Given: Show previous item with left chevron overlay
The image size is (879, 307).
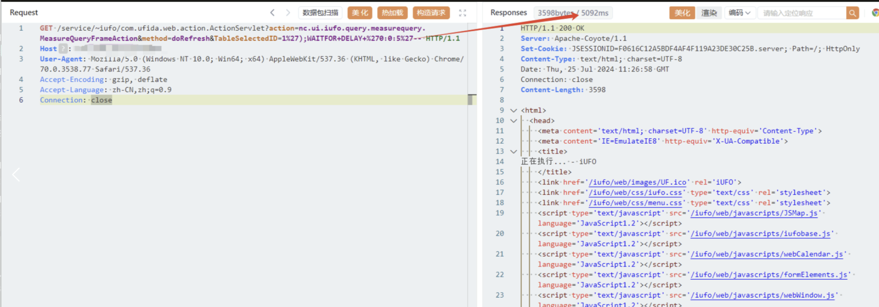Looking at the screenshot, I should point(16,175).
